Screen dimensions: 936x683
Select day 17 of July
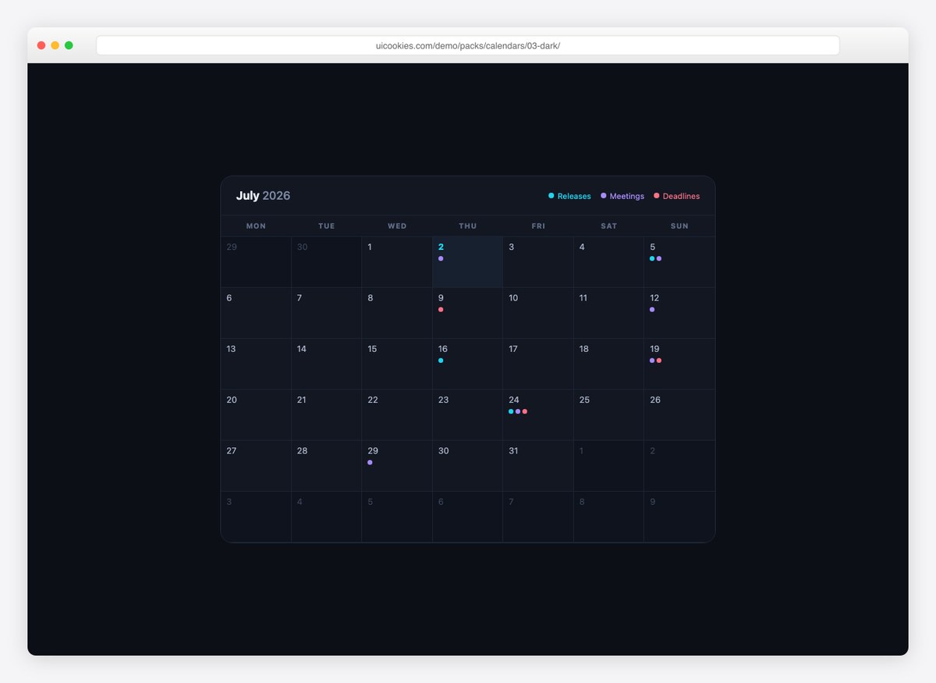[x=538, y=364]
